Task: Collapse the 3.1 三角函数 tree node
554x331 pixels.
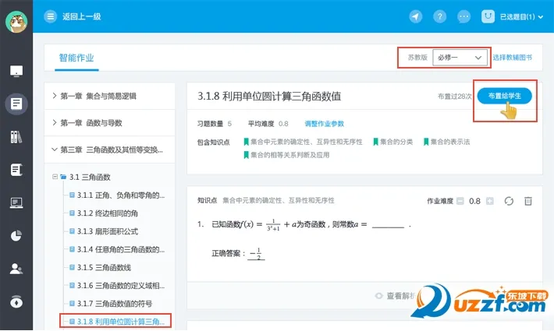Action: tap(55, 177)
